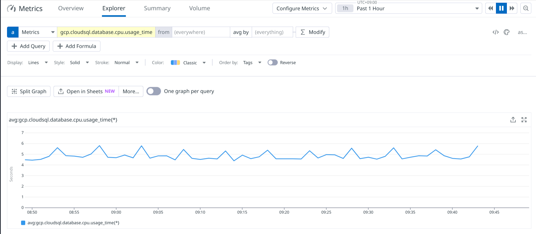This screenshot has height=234, width=536.
Task: Pause live metric updates
Action: click(x=501, y=8)
